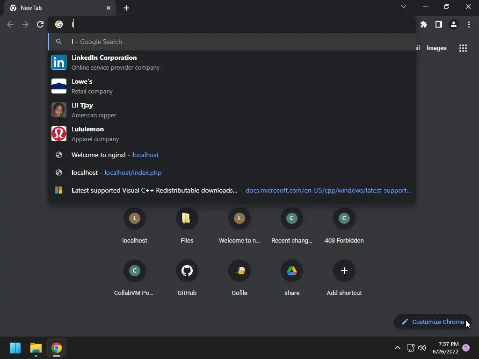Viewport: 479px width, 359px height.
Task: Click the search tabs down arrow
Action: (x=404, y=7)
